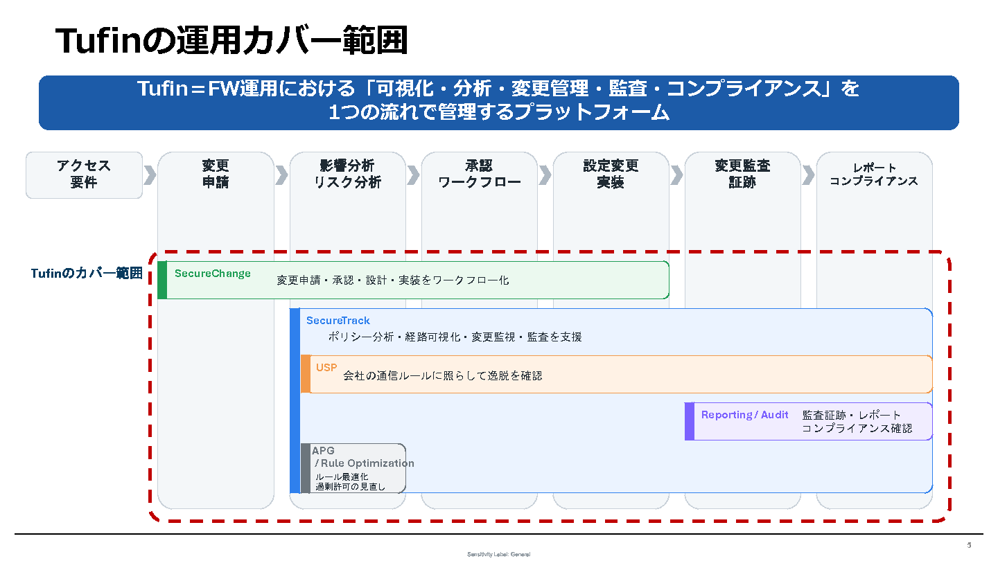Select the text "監査証跡・レポート"
Image resolution: width=998 pixels, height=561 pixels.
point(852,416)
